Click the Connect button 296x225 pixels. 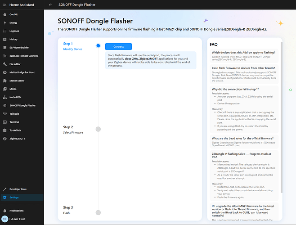pos(119,47)
